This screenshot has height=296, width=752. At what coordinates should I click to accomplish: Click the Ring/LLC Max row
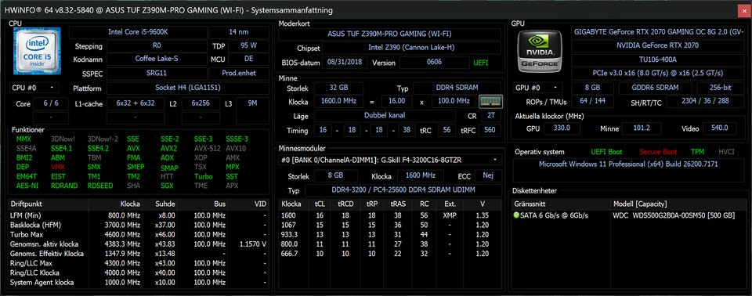tap(138, 263)
